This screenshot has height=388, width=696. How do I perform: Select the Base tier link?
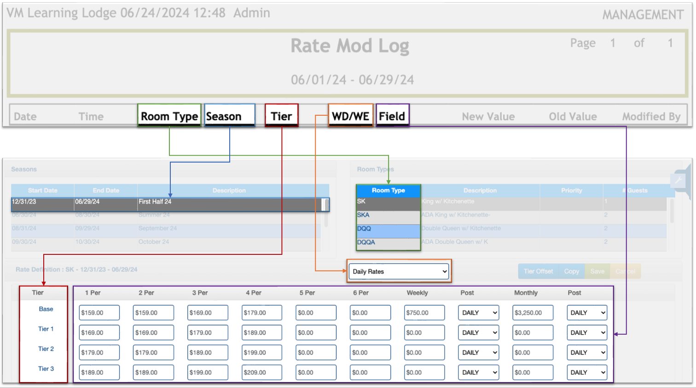46,309
